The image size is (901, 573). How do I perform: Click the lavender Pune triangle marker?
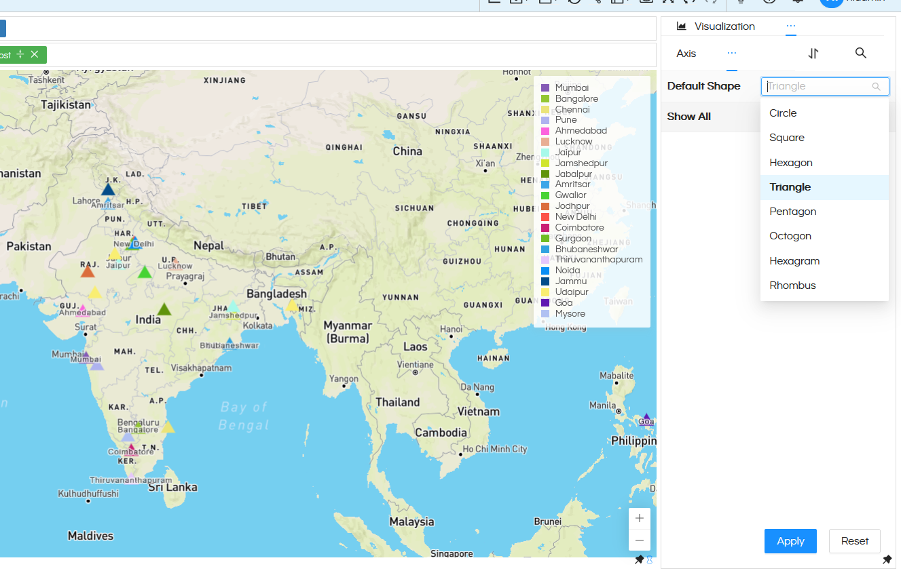coord(96,364)
